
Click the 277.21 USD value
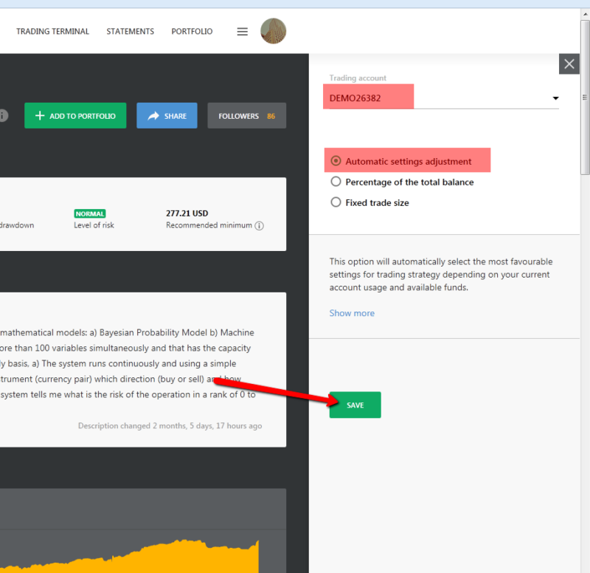[187, 213]
